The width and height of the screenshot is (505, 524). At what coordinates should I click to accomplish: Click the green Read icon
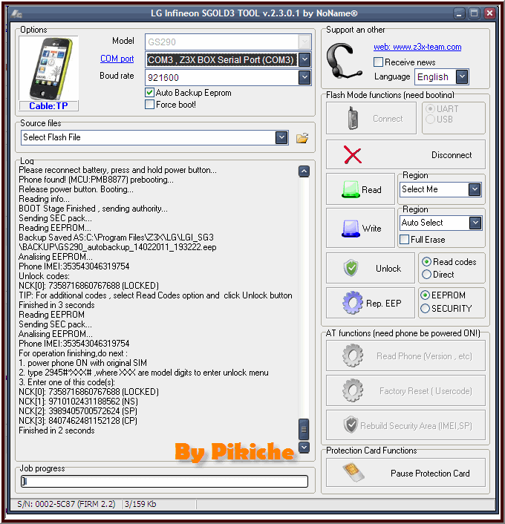(351, 189)
